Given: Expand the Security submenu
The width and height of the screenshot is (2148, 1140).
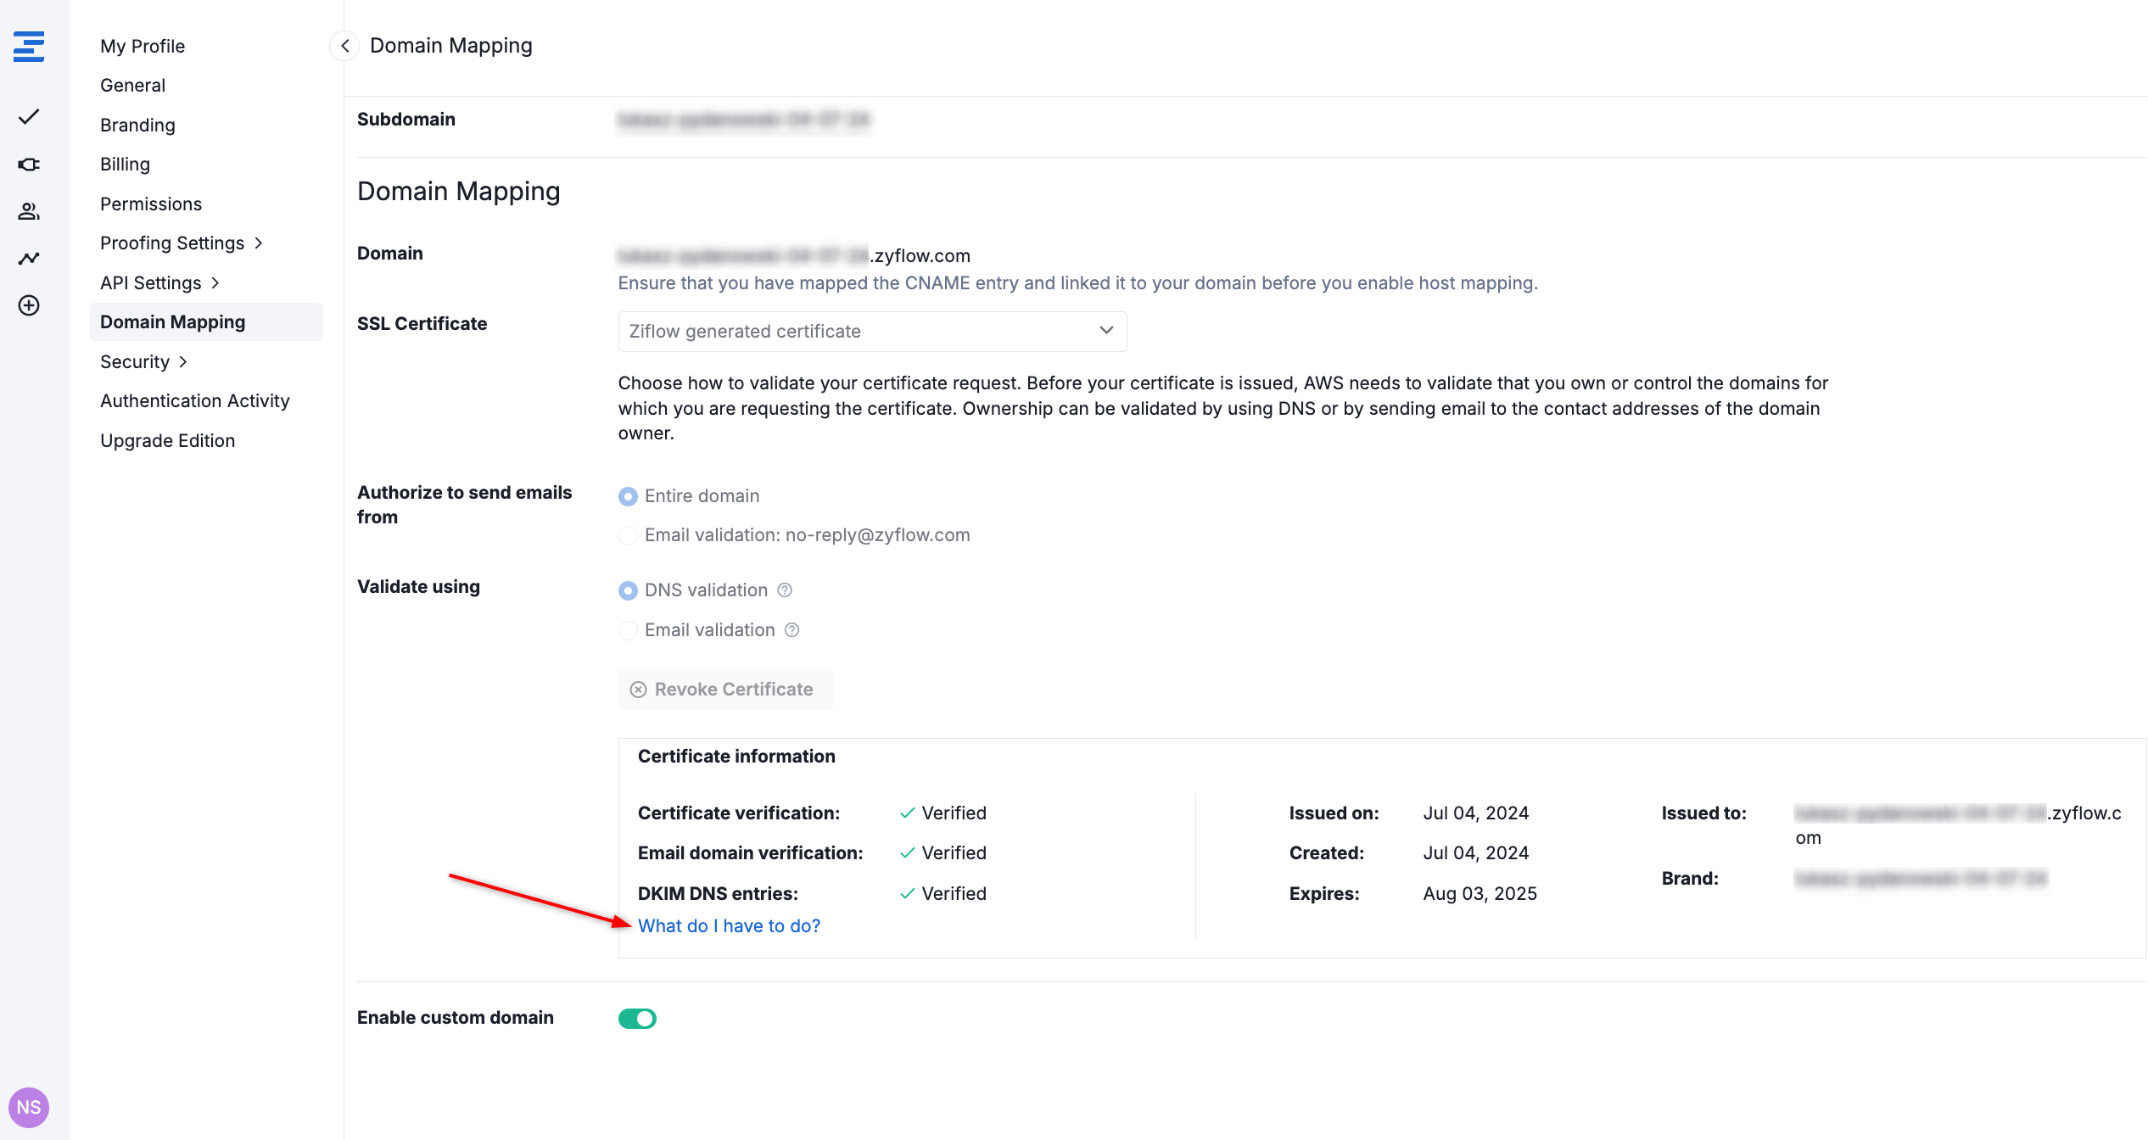Looking at the screenshot, I should [143, 362].
